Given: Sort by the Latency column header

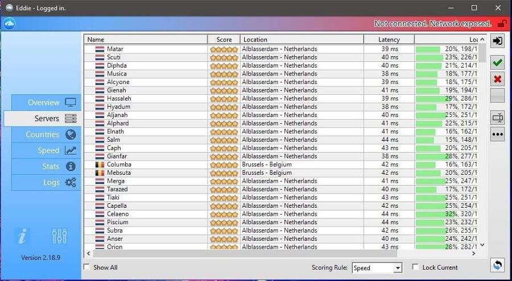Looking at the screenshot, I should 389,39.
